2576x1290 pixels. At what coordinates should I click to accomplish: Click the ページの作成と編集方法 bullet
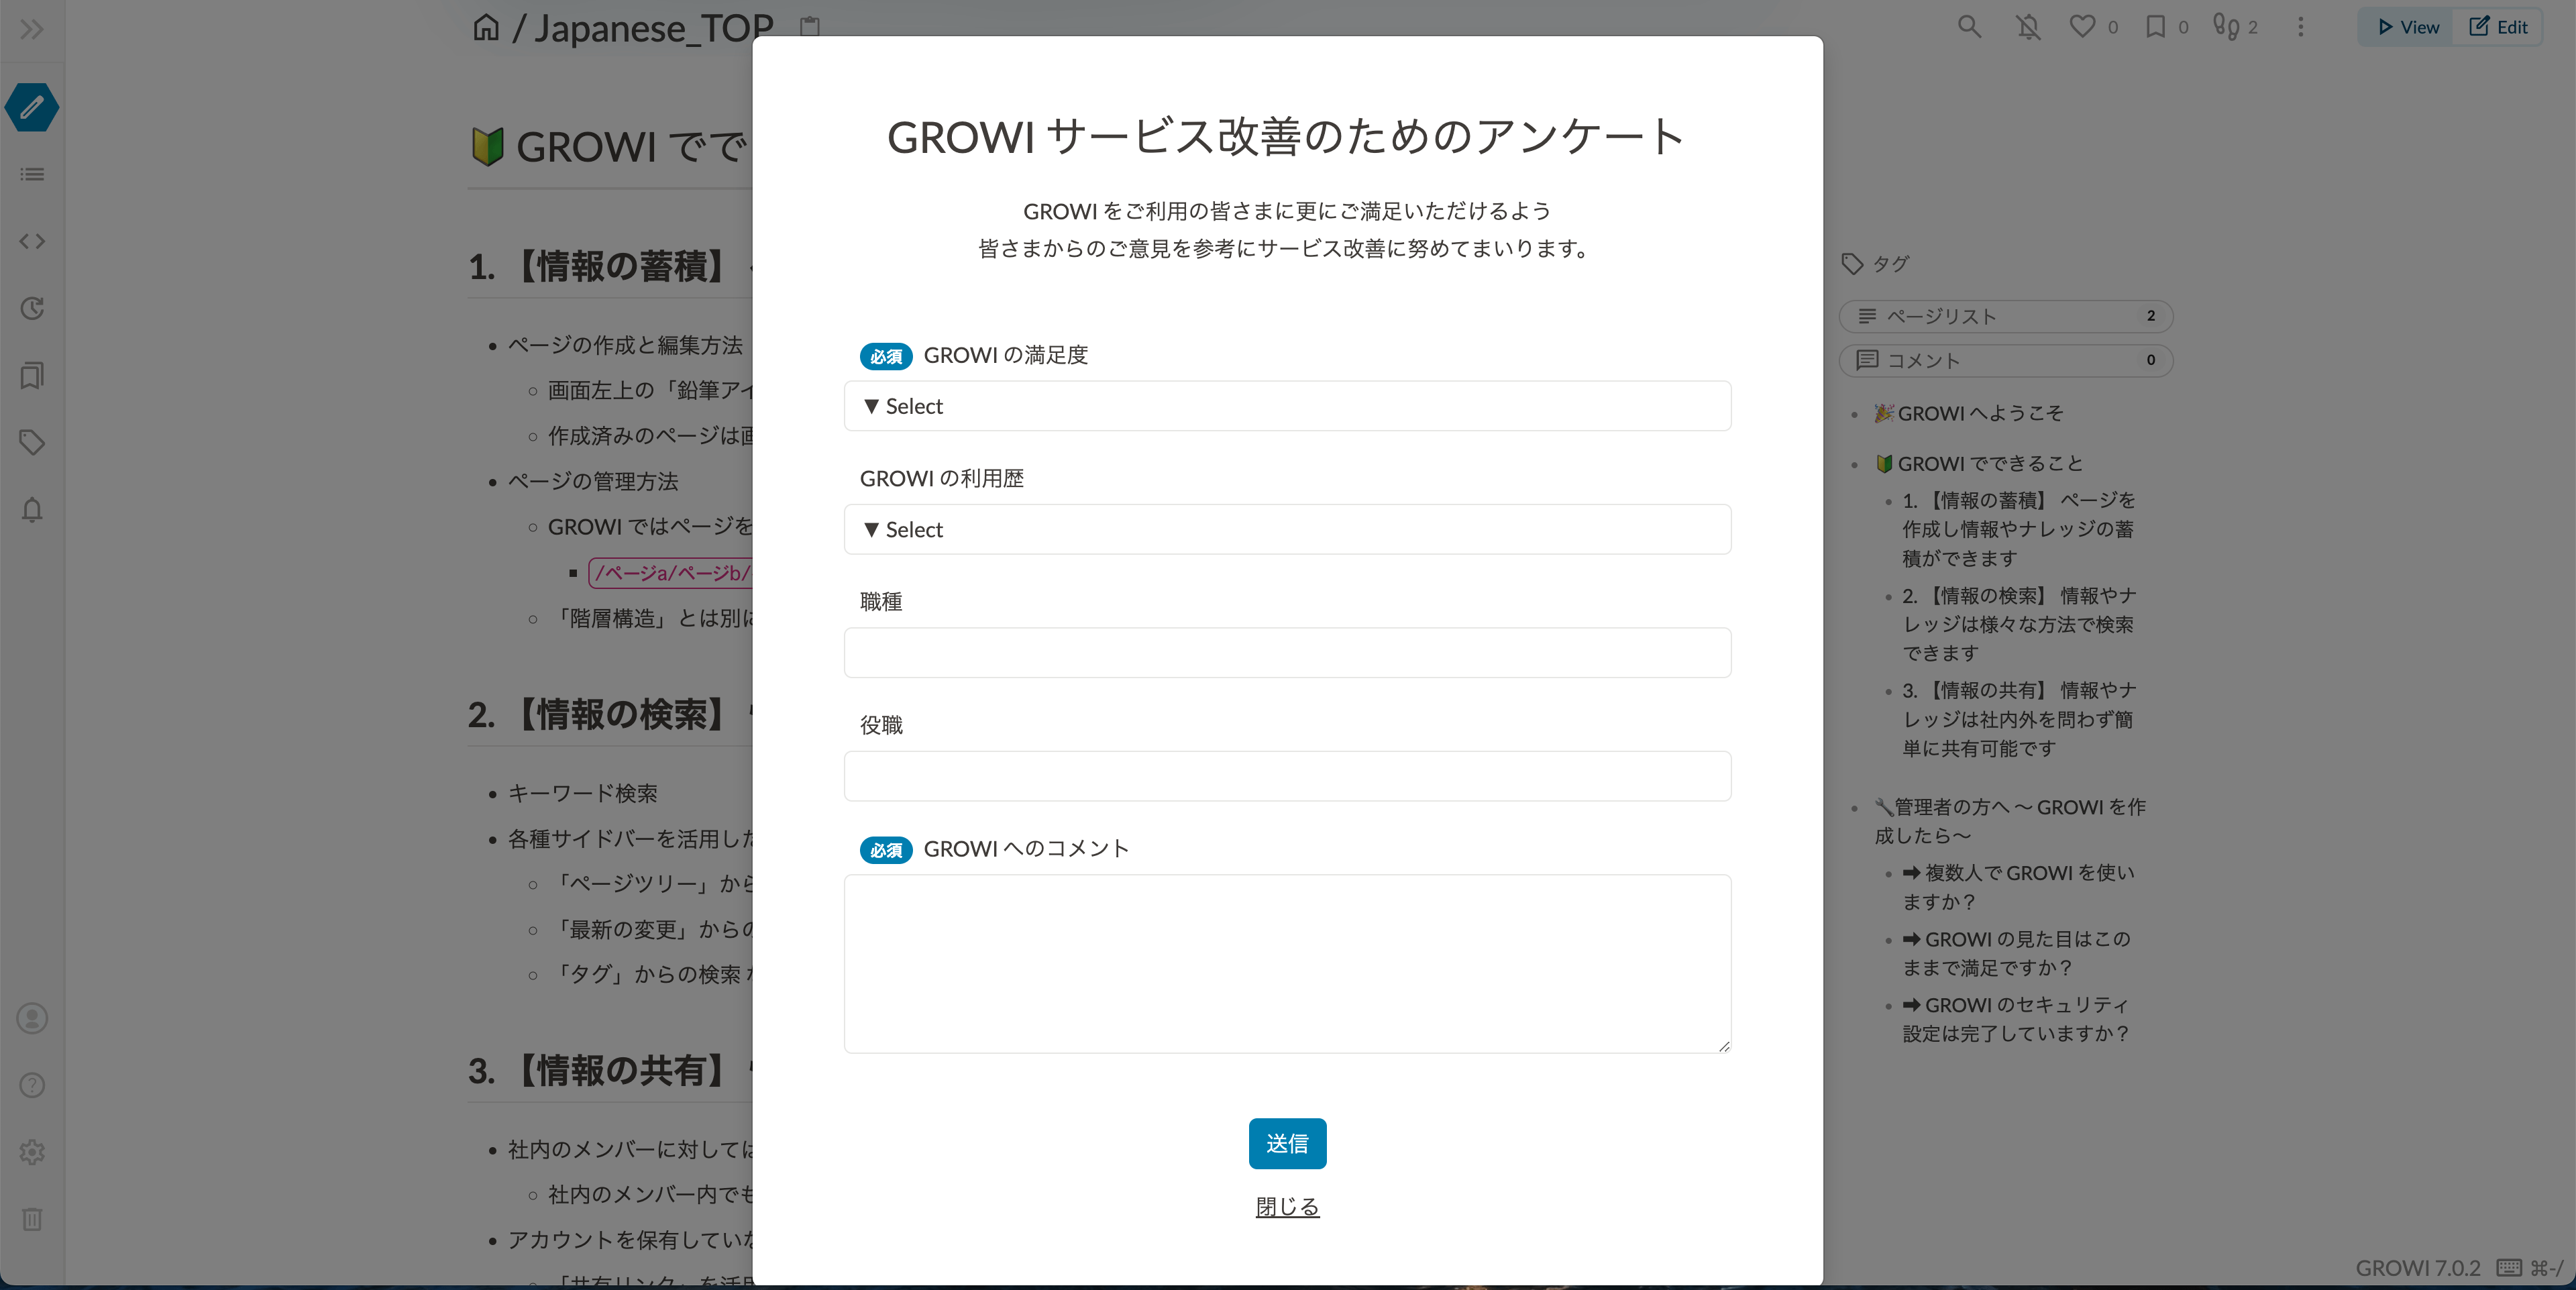click(625, 345)
